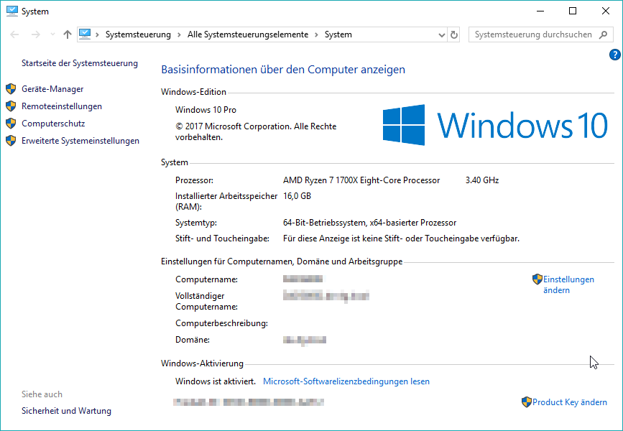The image size is (623, 431).
Task: Click the 'Windows-Edition' section header
Action: pos(193,92)
